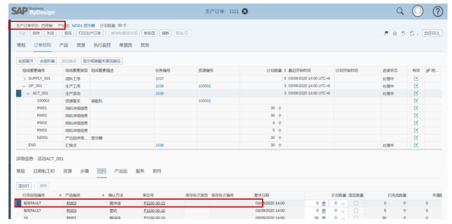Click 显示或隐藏未激活路径 button

pos(102,61)
